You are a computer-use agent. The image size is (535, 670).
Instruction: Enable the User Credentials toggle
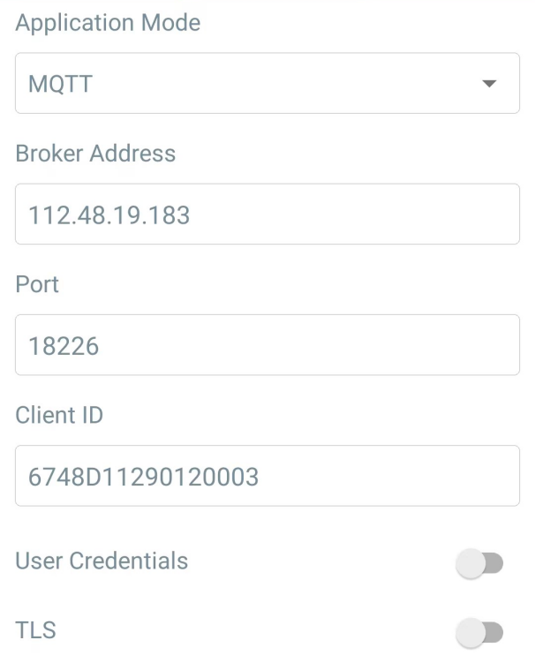pos(479,563)
